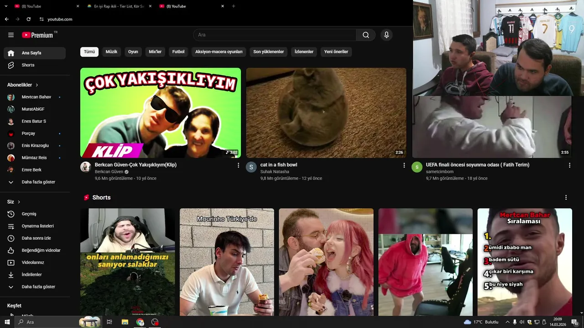
Task: Open UEFA finali öncesi soyunma odası title
Action: pos(478,165)
